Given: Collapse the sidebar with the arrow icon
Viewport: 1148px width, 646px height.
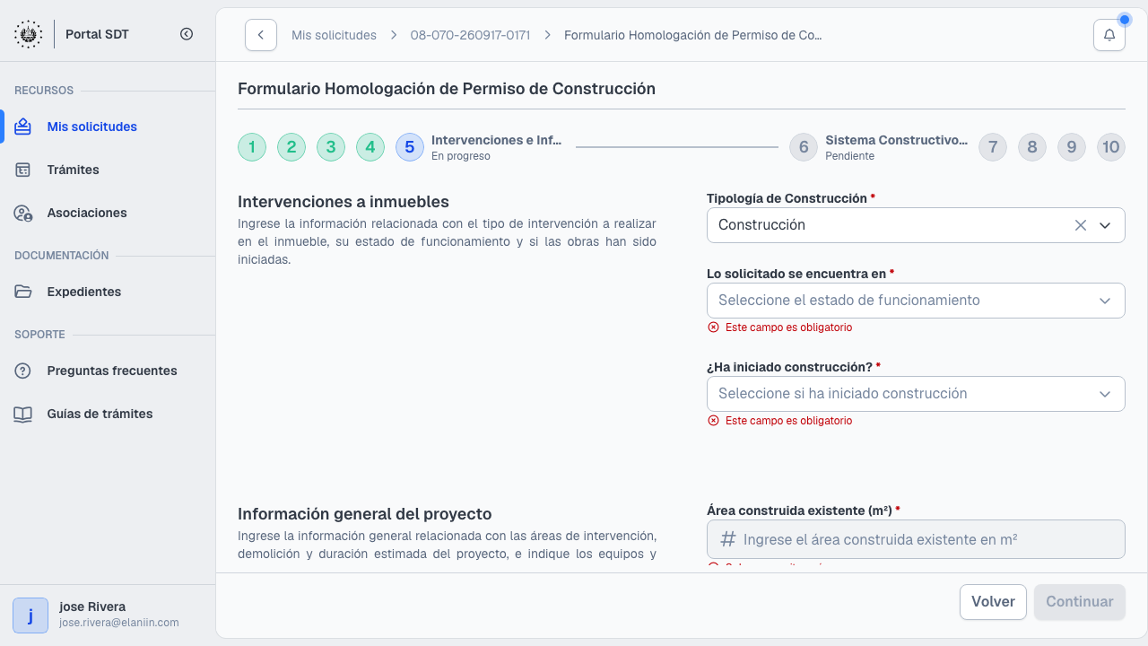Looking at the screenshot, I should coord(187,34).
